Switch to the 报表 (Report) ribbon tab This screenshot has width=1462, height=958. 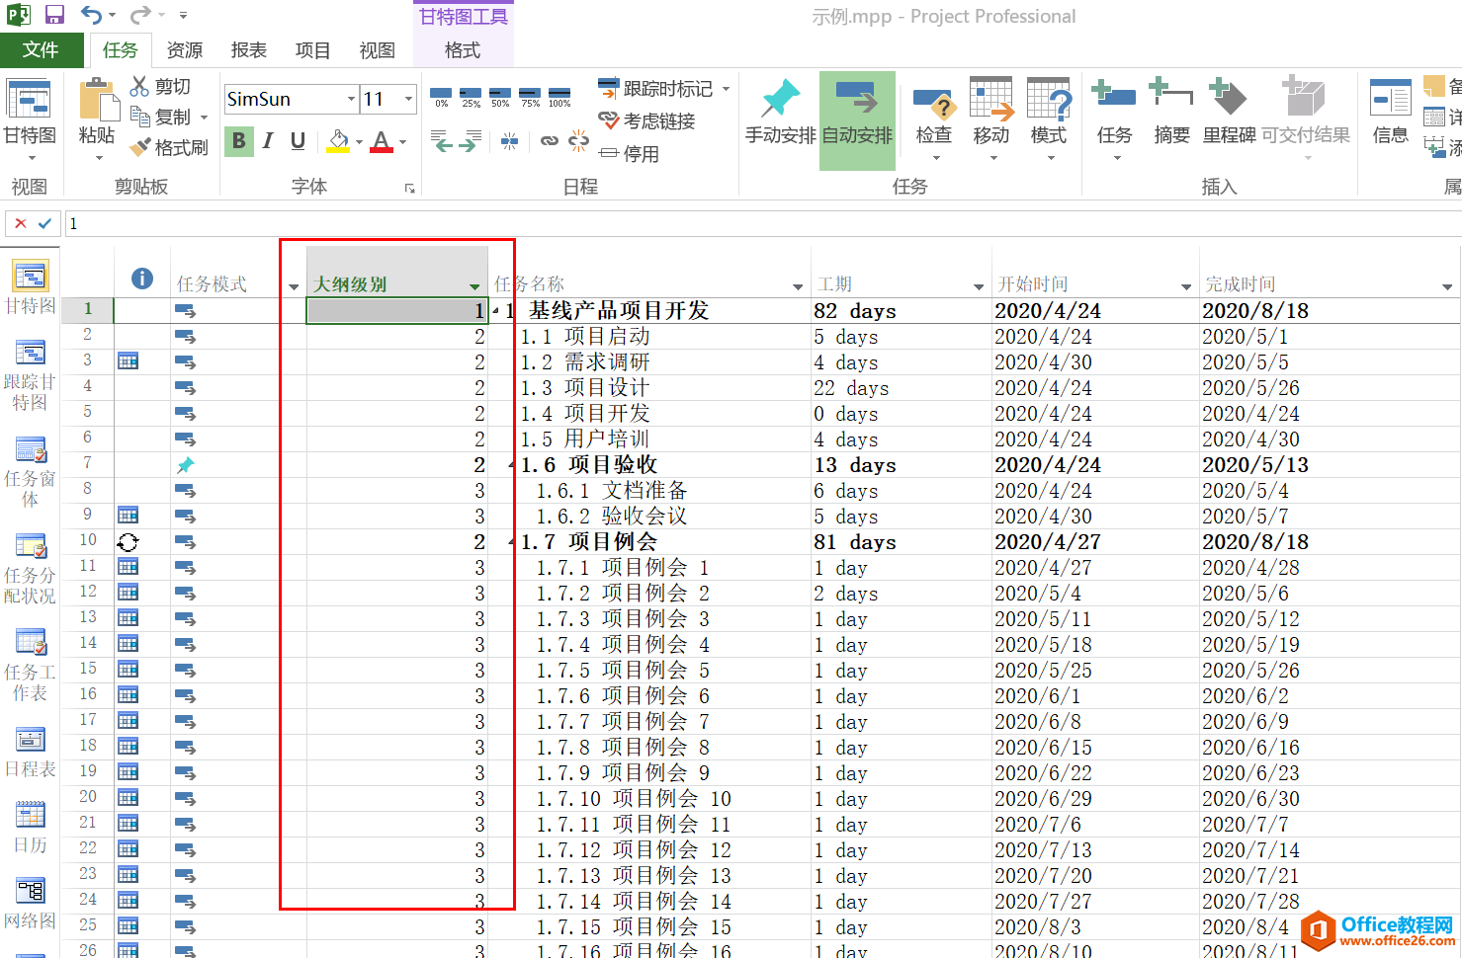tap(248, 49)
